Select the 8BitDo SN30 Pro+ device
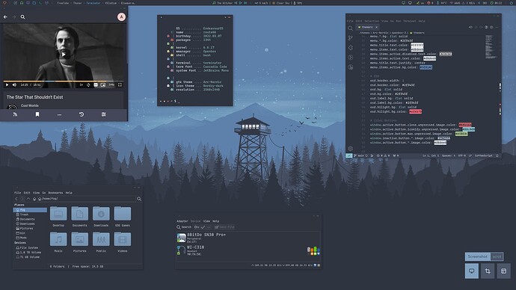Viewport: 516px width, 290px height. 248,238
